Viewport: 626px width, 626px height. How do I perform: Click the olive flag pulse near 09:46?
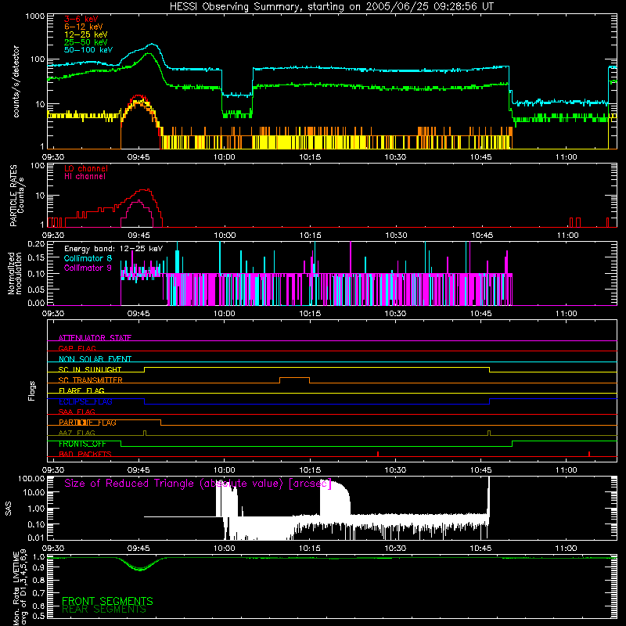(x=145, y=433)
